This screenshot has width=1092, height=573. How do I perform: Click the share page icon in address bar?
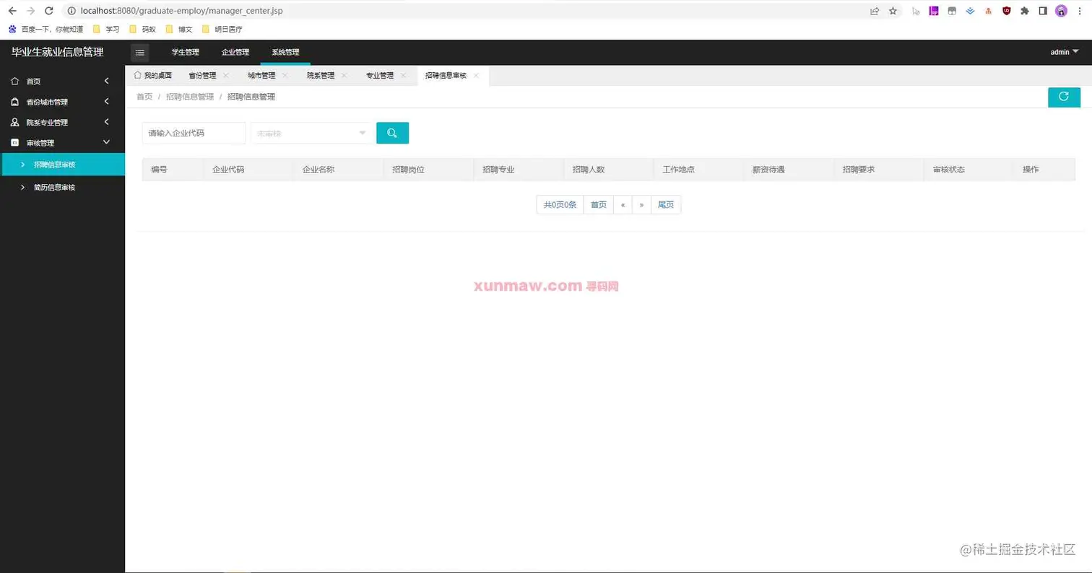(875, 11)
